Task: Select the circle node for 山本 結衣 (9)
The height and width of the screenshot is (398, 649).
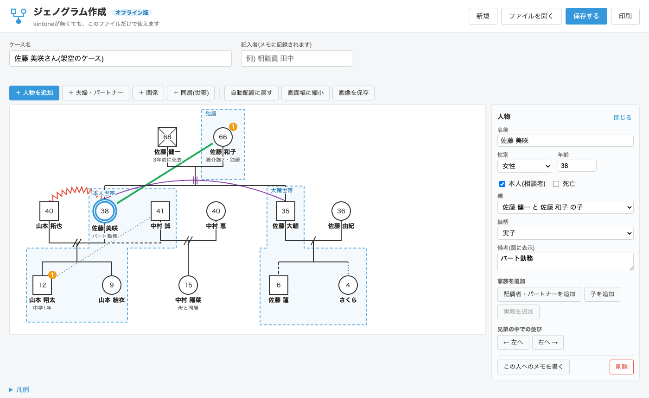Action: [112, 285]
